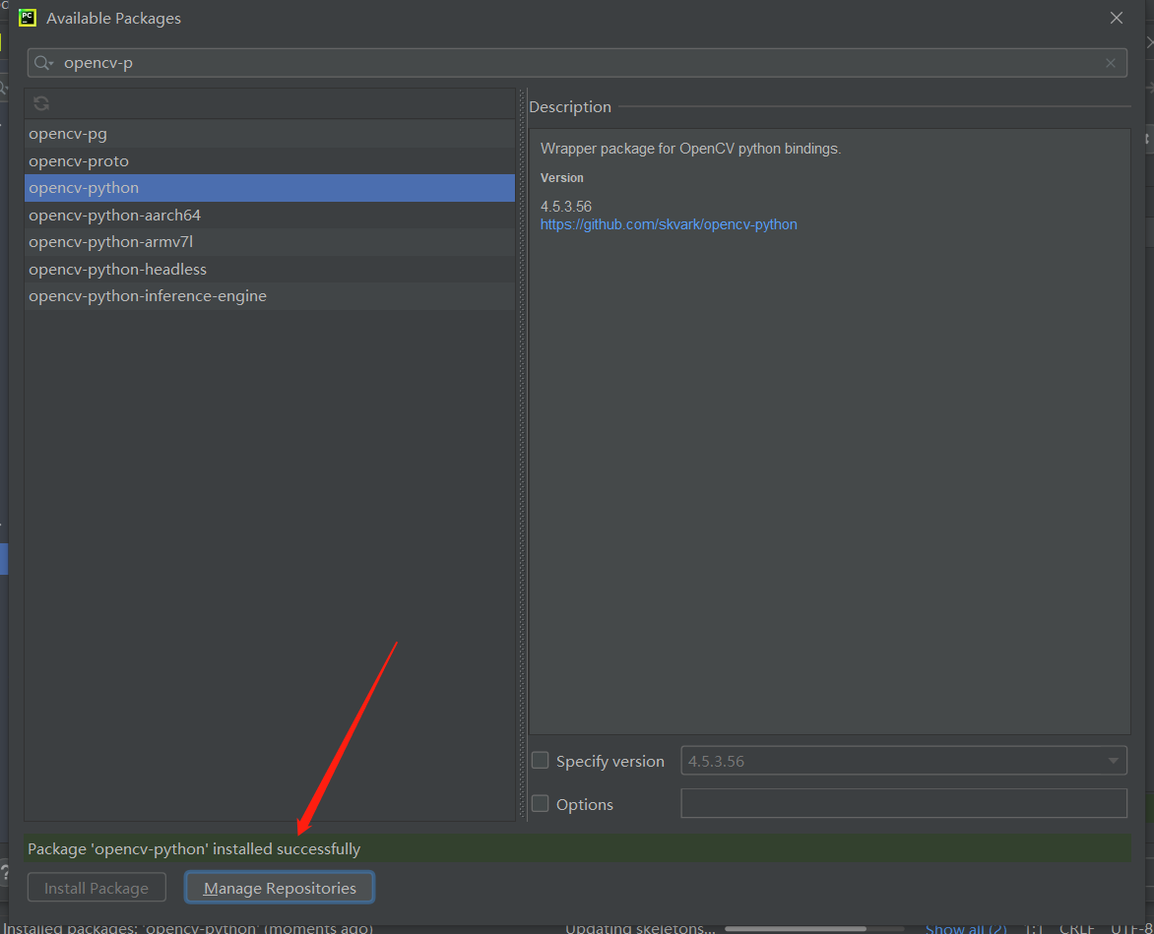Click the CRLF line separator indicator
The image size is (1154, 934).
tap(1077, 928)
